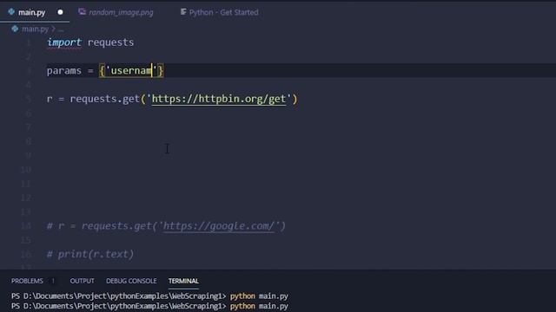
Task: Click the word requests on line 1
Action: (x=110, y=42)
